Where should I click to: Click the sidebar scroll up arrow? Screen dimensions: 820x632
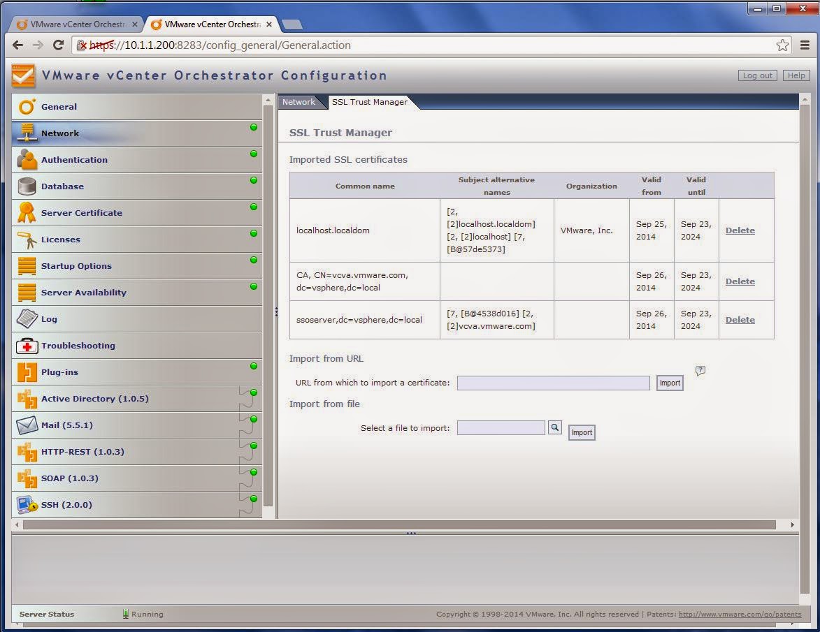(x=268, y=99)
